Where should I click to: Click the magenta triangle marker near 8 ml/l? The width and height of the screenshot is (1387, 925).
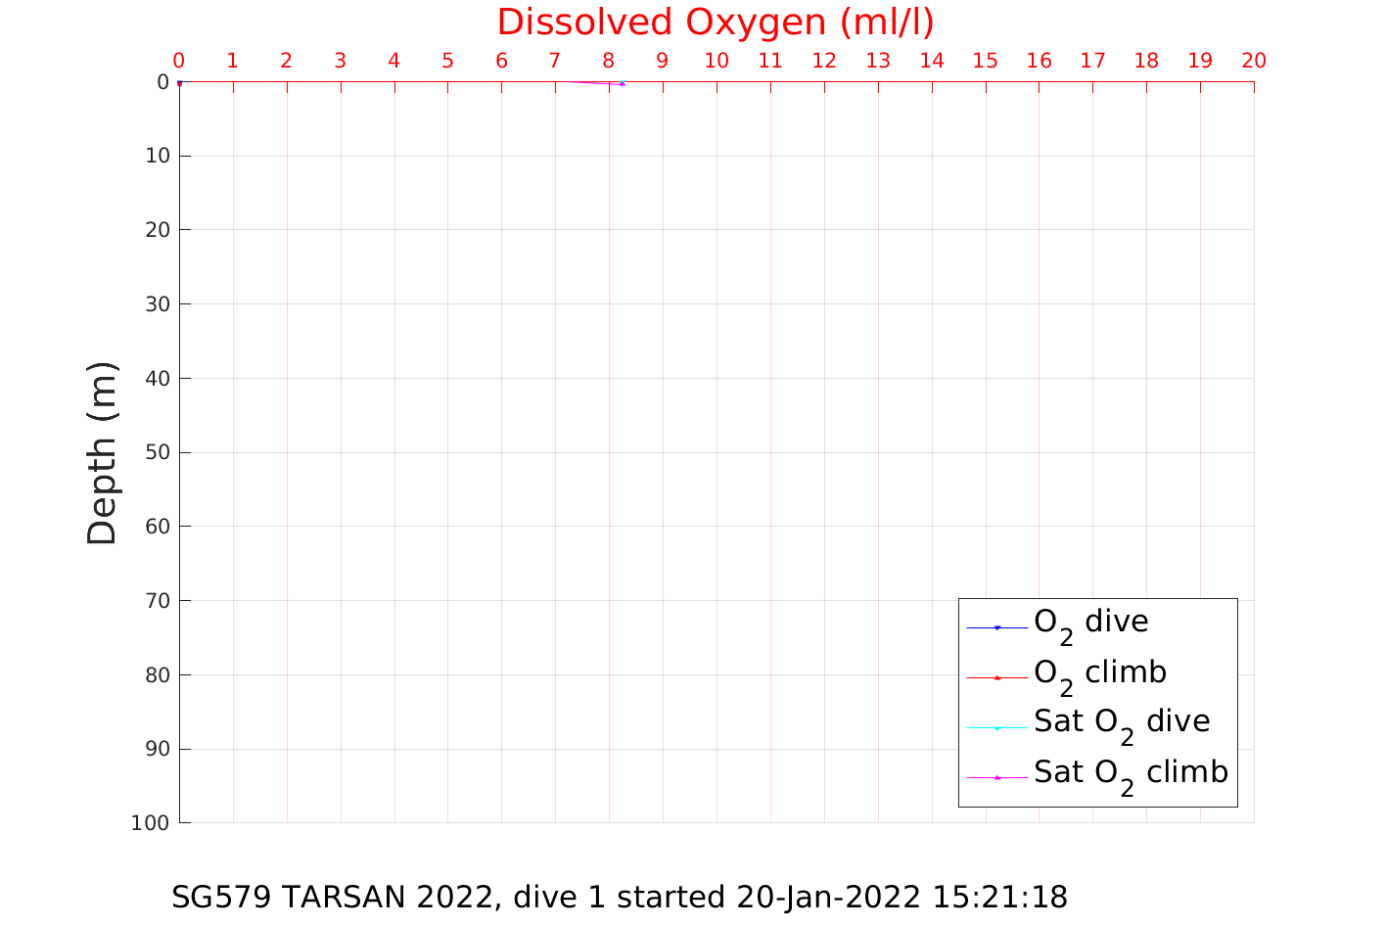[x=623, y=84]
